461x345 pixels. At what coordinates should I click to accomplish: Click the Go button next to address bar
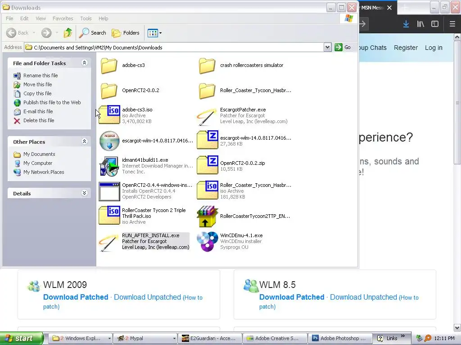343,47
